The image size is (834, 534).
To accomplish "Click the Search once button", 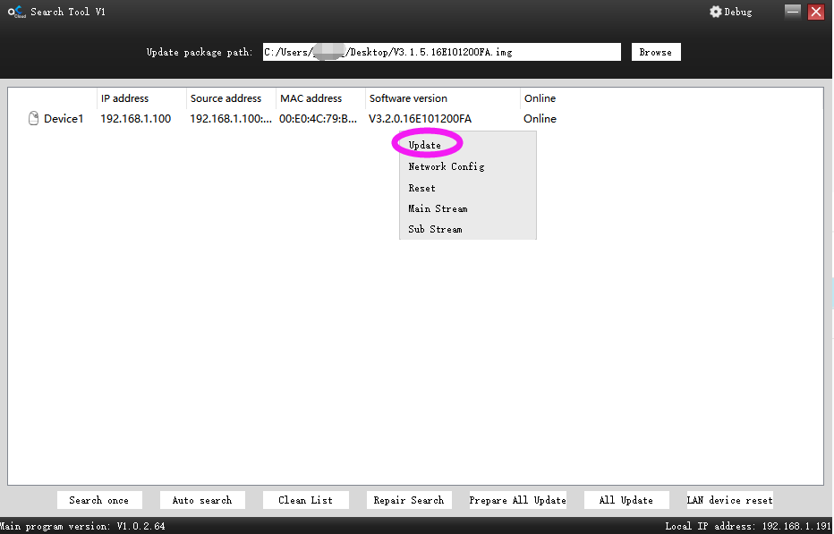I will (x=99, y=500).
